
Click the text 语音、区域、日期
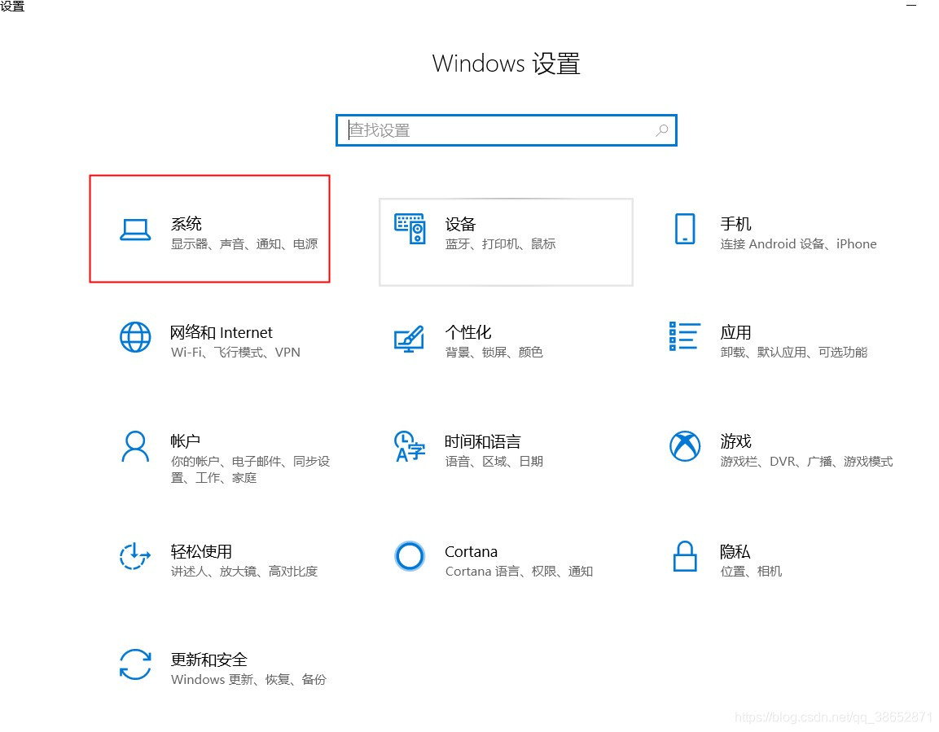pos(494,461)
